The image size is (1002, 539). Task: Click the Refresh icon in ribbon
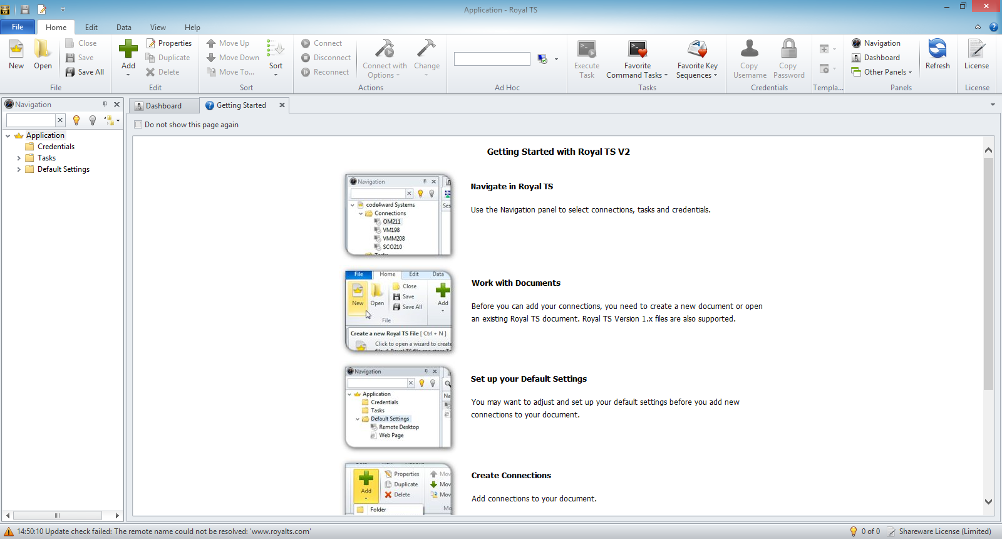click(x=937, y=55)
